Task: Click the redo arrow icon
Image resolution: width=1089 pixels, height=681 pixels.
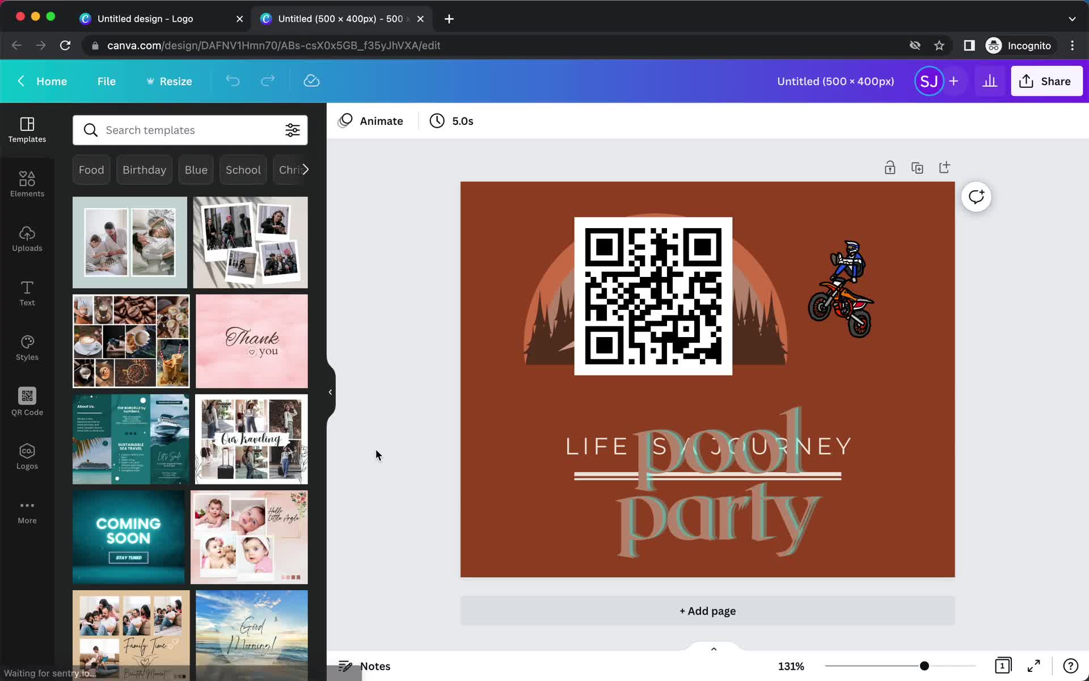Action: [x=268, y=81]
